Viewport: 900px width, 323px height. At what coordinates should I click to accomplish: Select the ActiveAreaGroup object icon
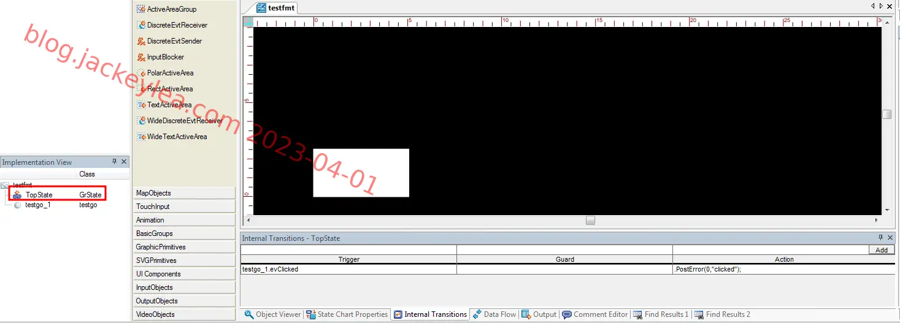point(141,9)
